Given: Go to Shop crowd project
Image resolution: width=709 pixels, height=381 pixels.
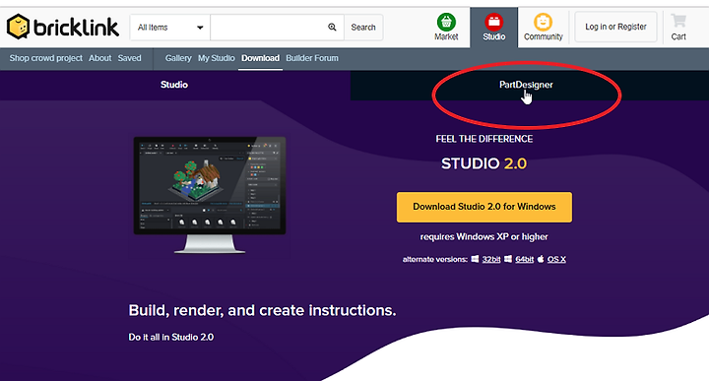Looking at the screenshot, I should click(45, 58).
